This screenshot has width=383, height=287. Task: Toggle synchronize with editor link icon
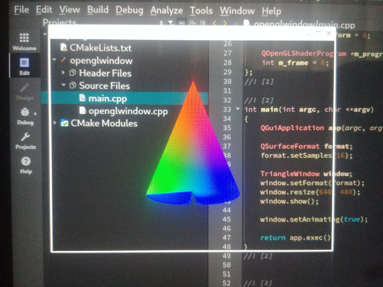point(182,23)
